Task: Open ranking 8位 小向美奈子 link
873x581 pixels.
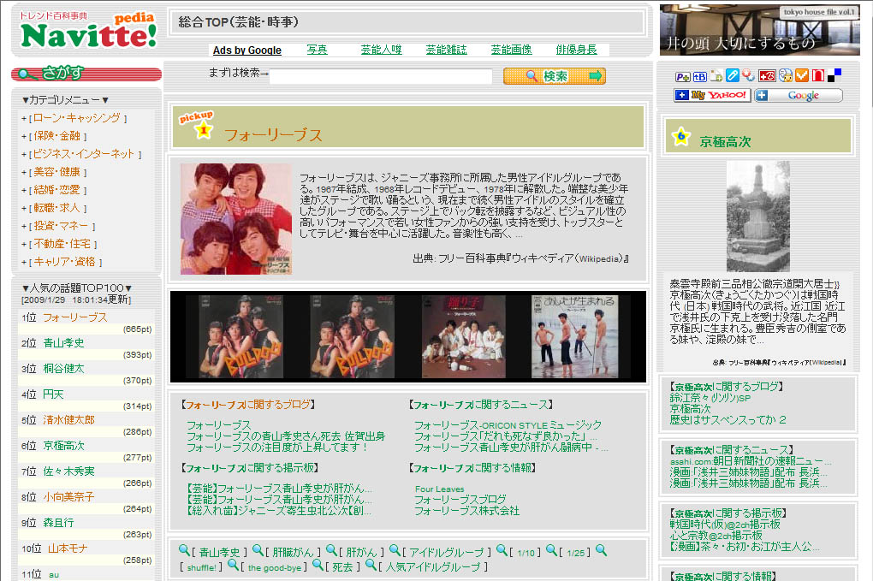Action: 69,497
